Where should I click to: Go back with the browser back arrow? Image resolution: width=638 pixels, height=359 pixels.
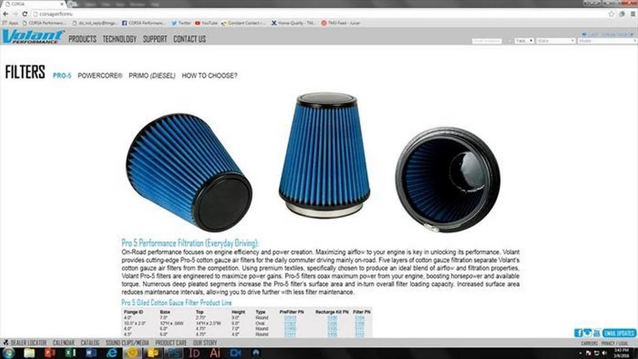(5, 14)
